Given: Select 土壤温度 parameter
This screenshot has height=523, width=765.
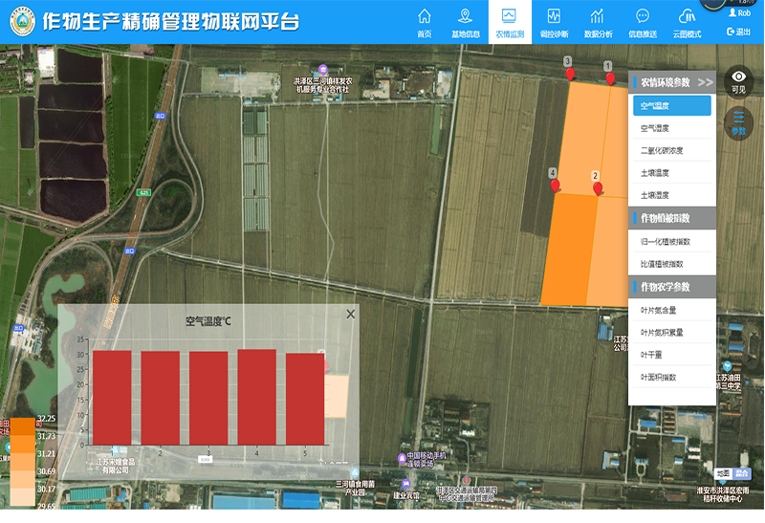Looking at the screenshot, I should pos(672,173).
